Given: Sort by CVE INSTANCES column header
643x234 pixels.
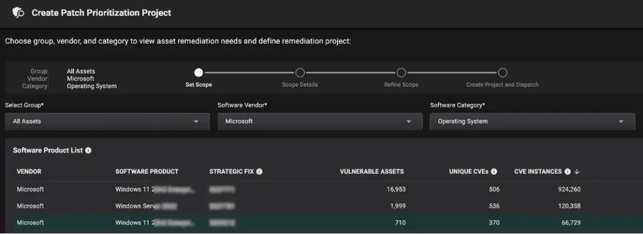Looking at the screenshot, I should [538, 172].
